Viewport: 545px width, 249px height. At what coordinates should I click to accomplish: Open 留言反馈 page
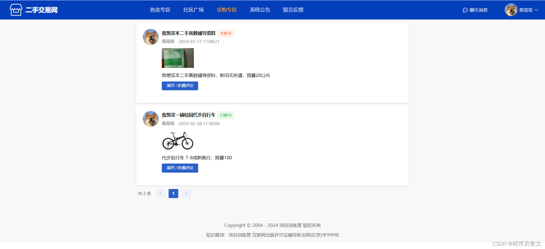293,10
